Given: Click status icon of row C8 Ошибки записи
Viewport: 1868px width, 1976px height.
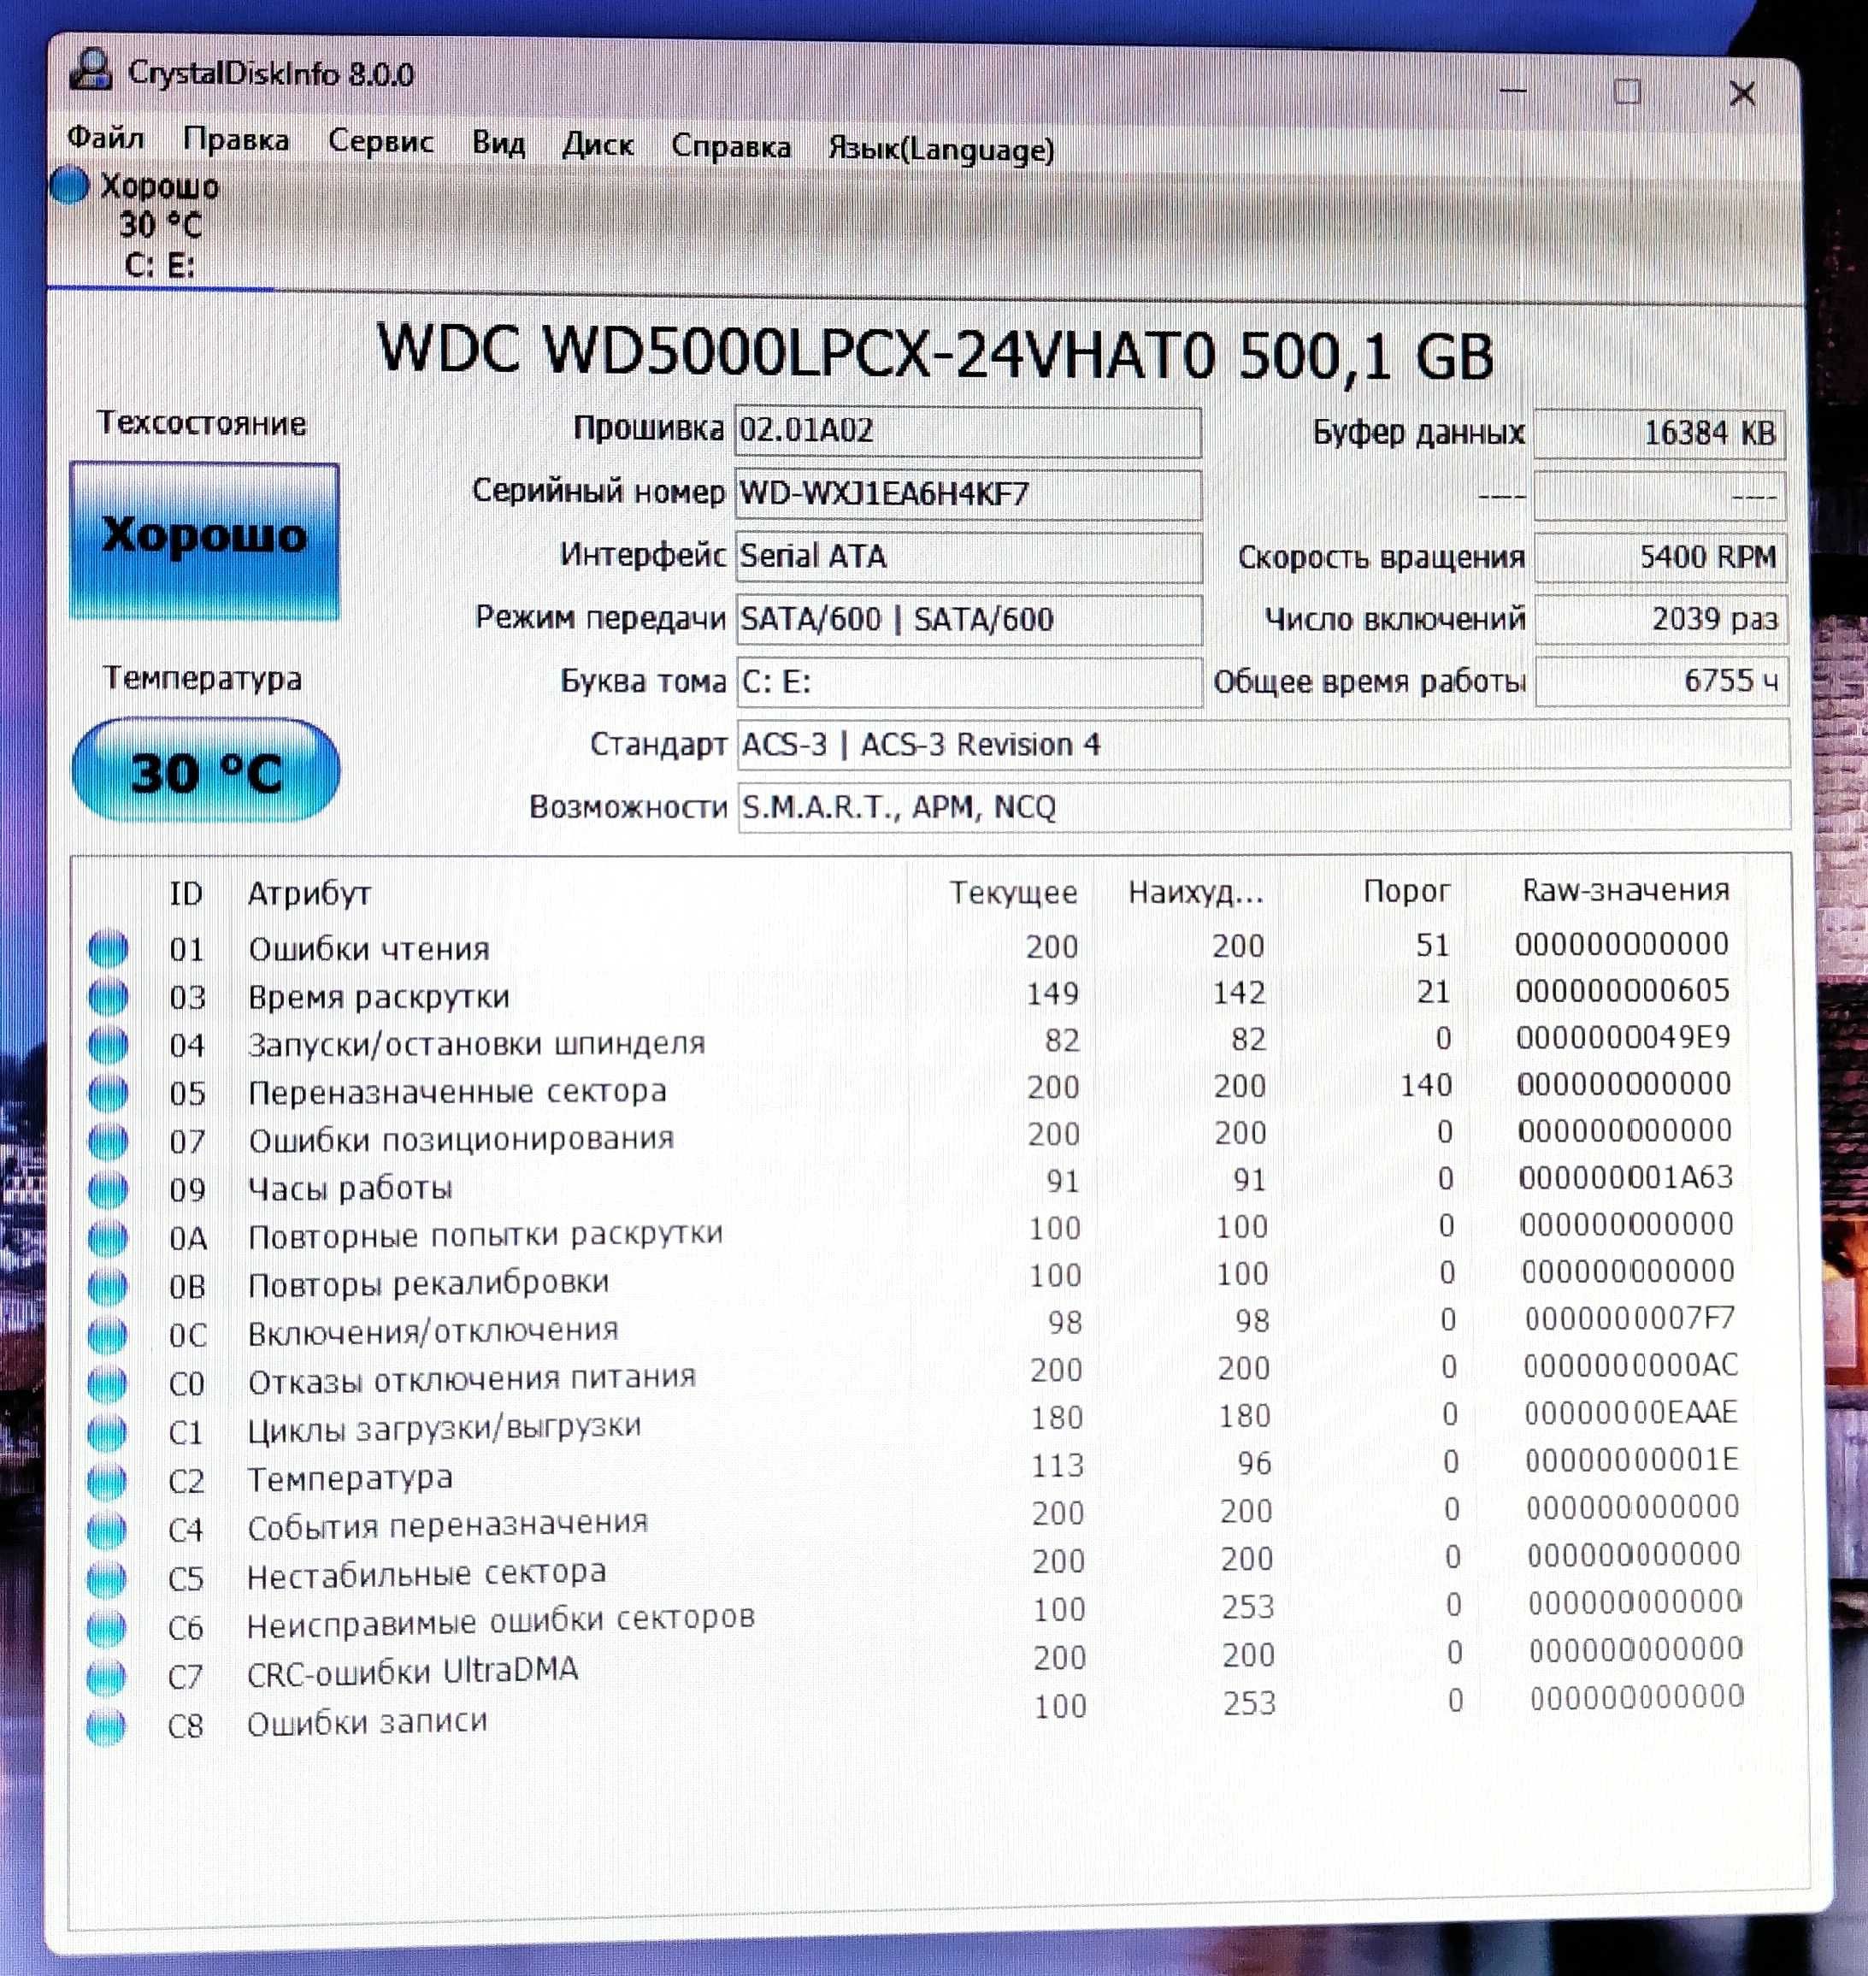Looking at the screenshot, I should point(107,1726).
